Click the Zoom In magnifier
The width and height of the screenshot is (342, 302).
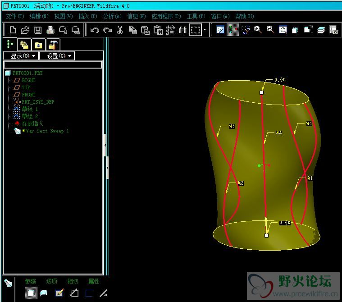pos(258,30)
